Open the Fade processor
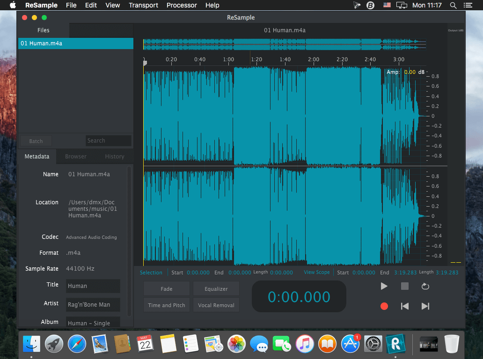This screenshot has height=359, width=483. (x=166, y=289)
